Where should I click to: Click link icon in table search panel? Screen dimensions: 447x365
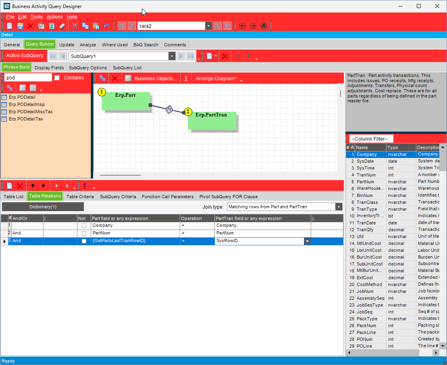click(9, 88)
